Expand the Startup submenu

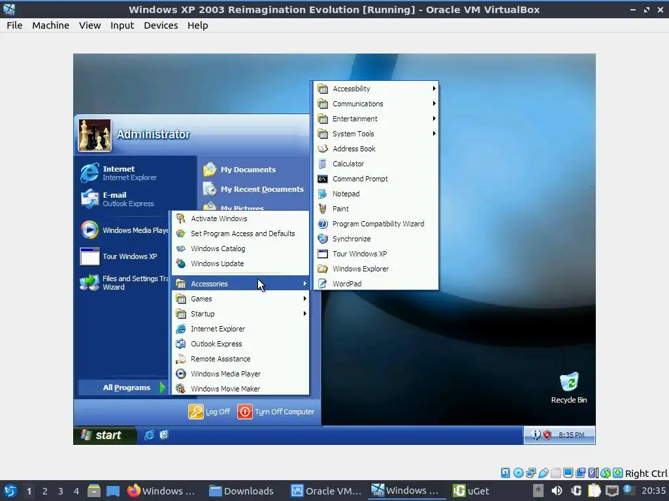tap(240, 314)
